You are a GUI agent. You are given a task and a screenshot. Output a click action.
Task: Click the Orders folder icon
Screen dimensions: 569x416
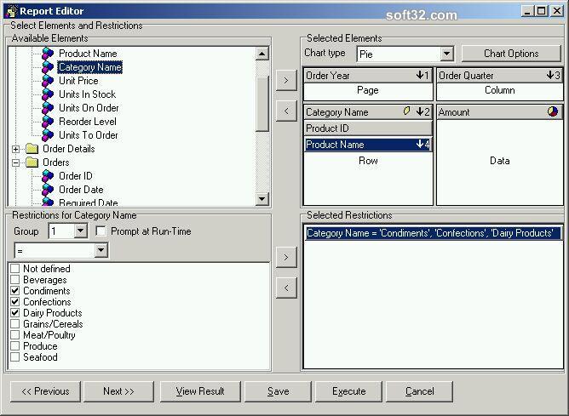click(32, 162)
